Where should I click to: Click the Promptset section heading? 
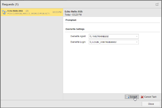71,20
